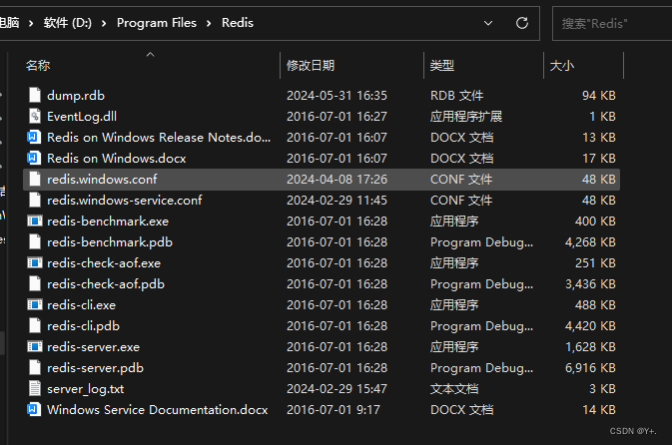Image resolution: width=672 pixels, height=445 pixels.
Task: Select the redis-server.exe file name
Action: tap(94, 347)
